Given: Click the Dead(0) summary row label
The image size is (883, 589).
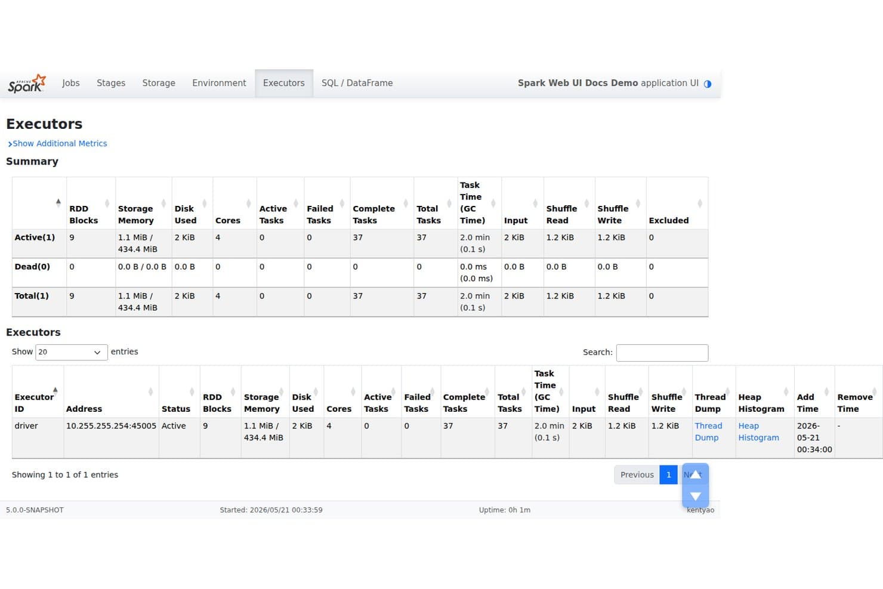Looking at the screenshot, I should [x=32, y=267].
